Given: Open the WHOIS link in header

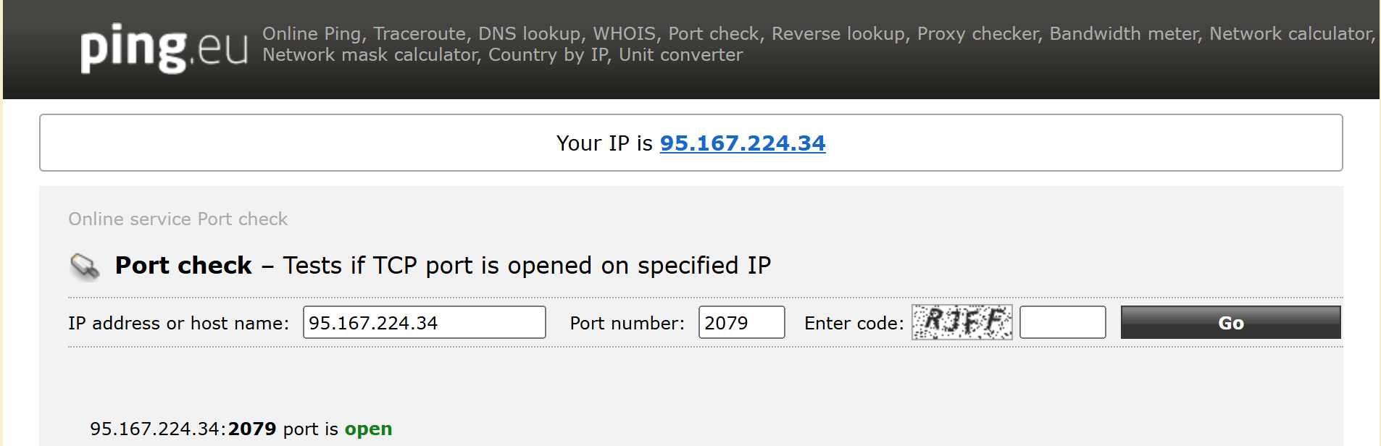Looking at the screenshot, I should pos(624,34).
